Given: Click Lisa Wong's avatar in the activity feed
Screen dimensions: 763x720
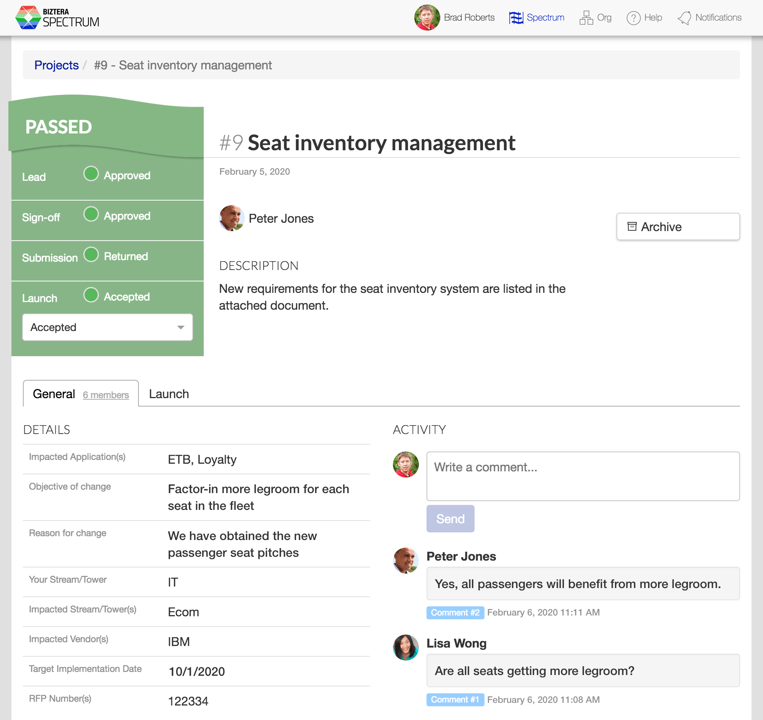Looking at the screenshot, I should pyautogui.click(x=406, y=647).
